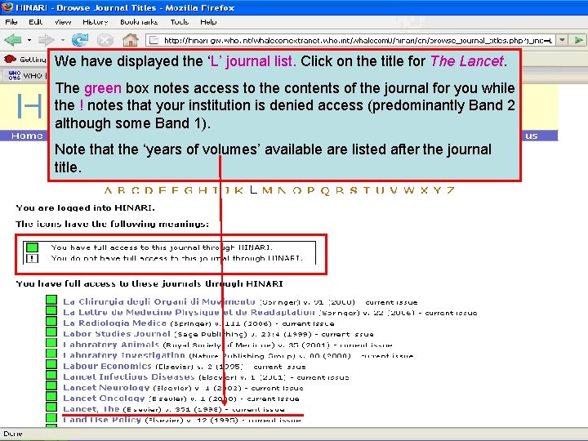Click 'You are logged into HINARI.' text
Image resolution: width=588 pixels, height=441 pixels.
(85, 207)
